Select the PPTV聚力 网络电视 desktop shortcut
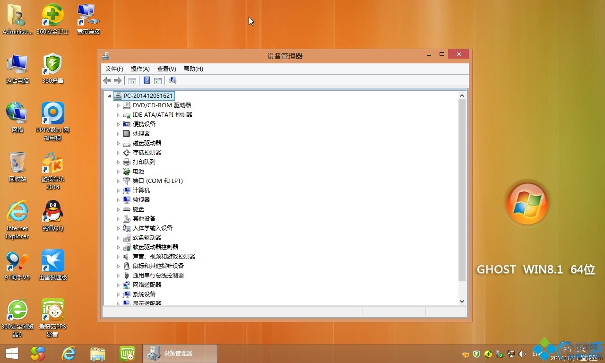This screenshot has height=363, width=605. point(52,121)
